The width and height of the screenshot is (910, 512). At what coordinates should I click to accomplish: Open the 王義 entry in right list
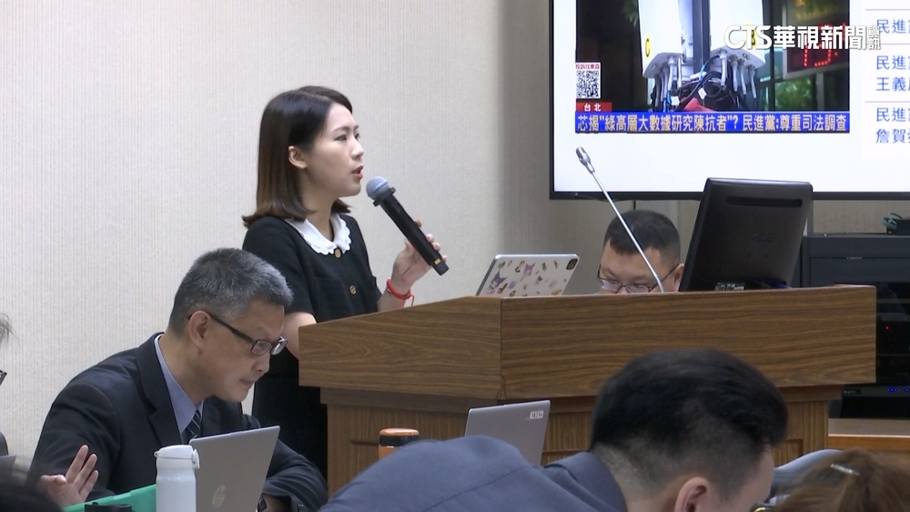pyautogui.click(x=892, y=85)
